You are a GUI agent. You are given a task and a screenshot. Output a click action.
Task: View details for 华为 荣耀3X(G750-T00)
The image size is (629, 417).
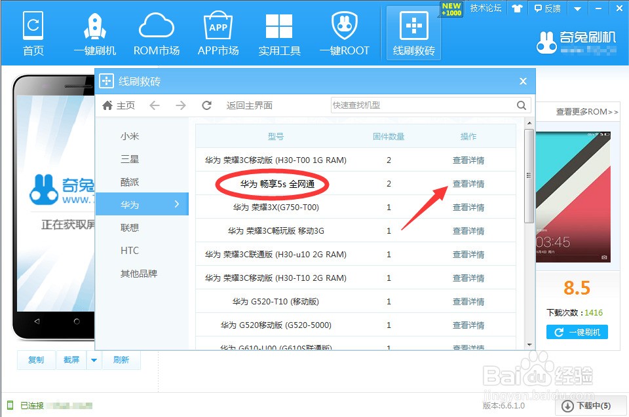[468, 208]
